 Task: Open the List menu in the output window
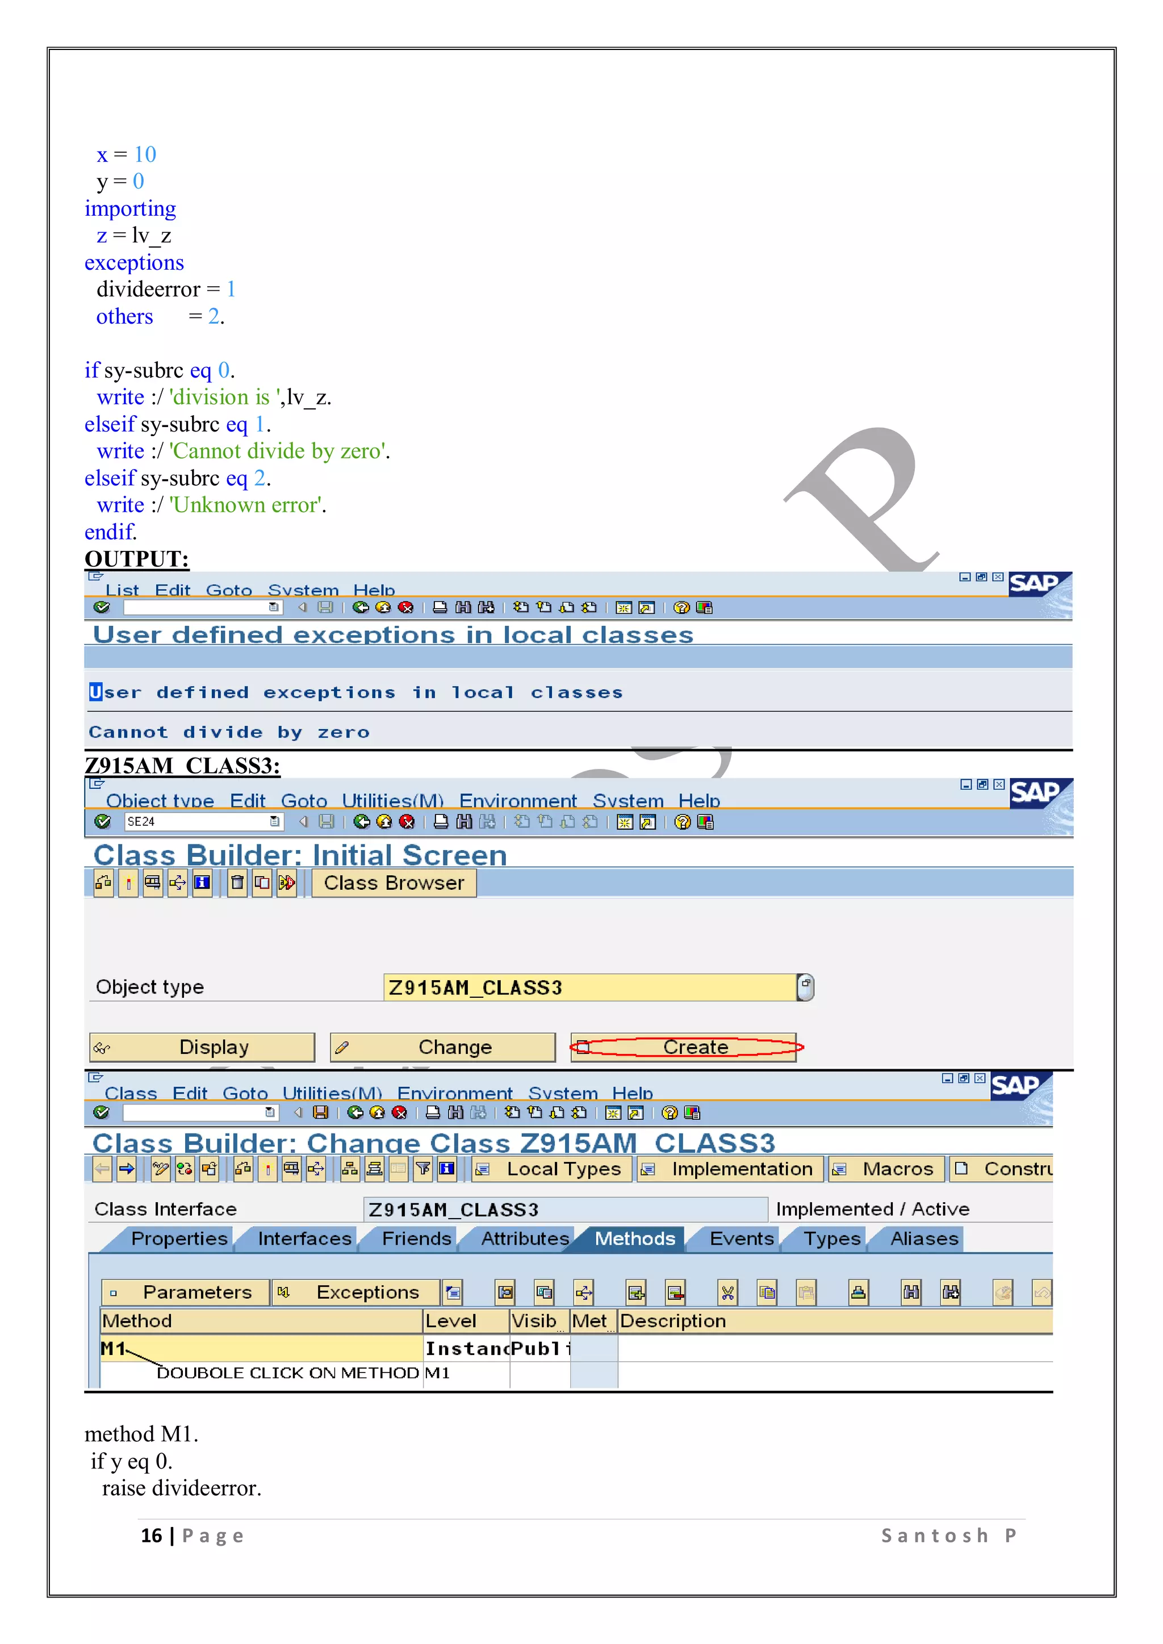pyautogui.click(x=122, y=591)
